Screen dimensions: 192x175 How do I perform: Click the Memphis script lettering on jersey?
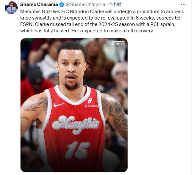[x=76, y=124]
